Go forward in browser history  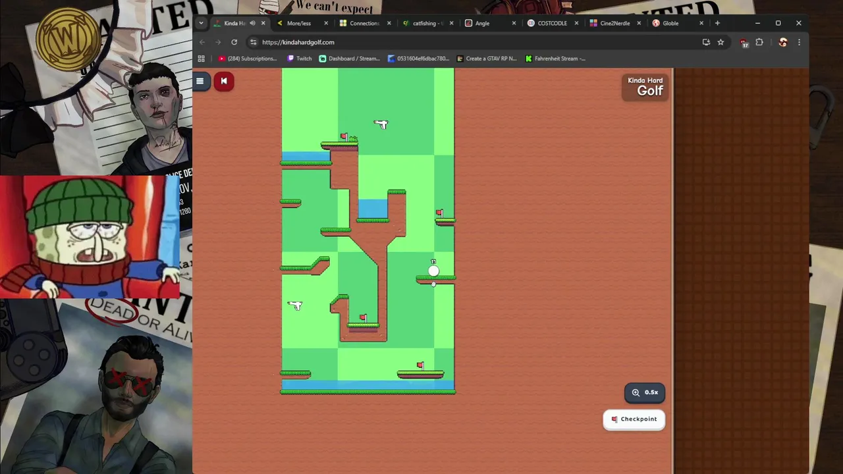218,42
